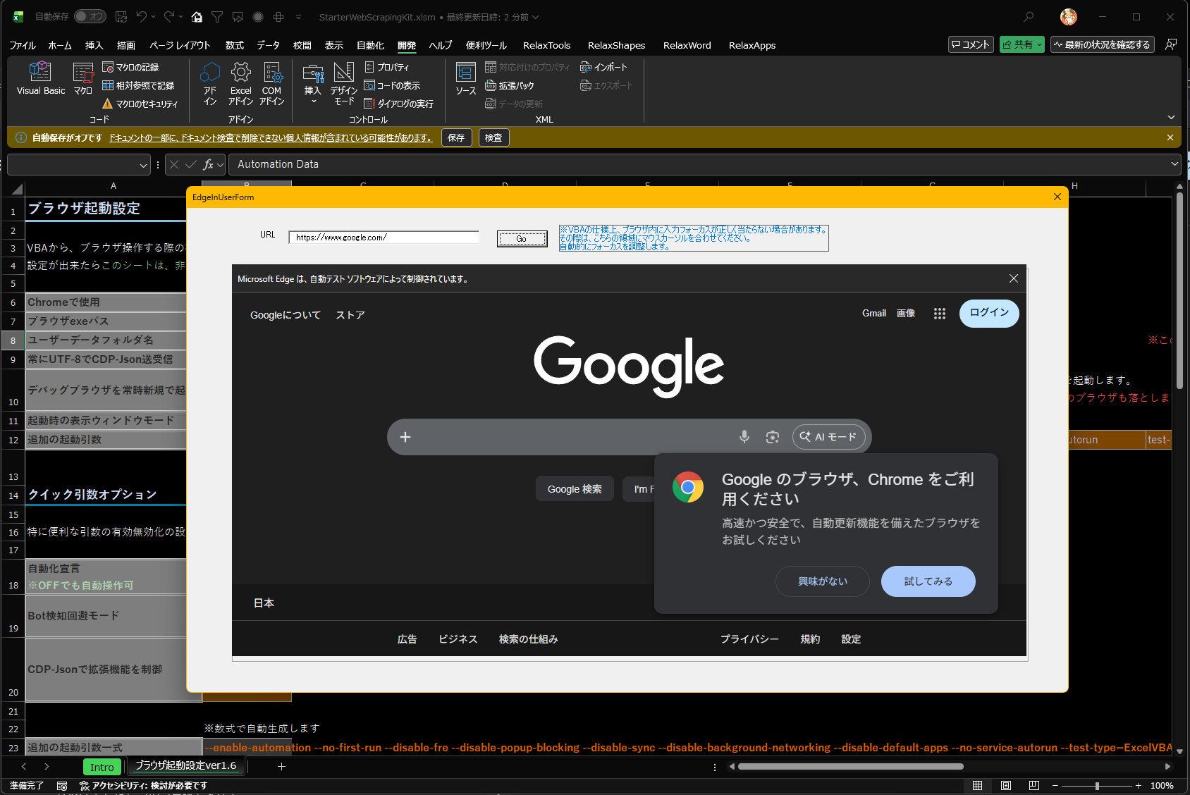The image size is (1190, 795).
Task: Open Excel Add-ins dialog
Action: pos(240,83)
